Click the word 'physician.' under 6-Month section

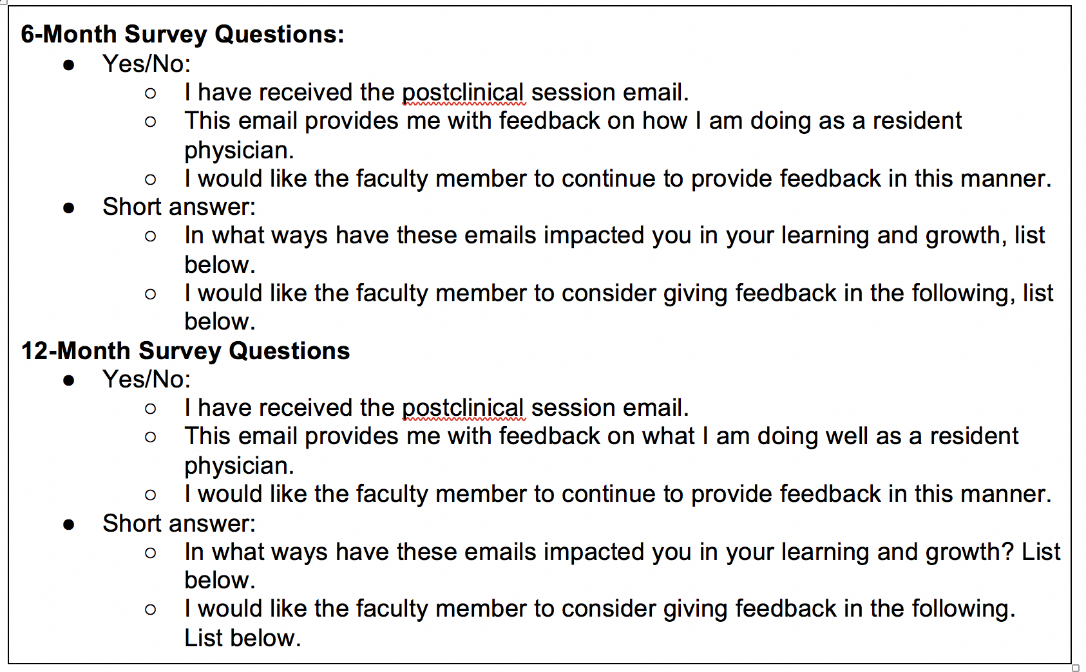point(239,151)
